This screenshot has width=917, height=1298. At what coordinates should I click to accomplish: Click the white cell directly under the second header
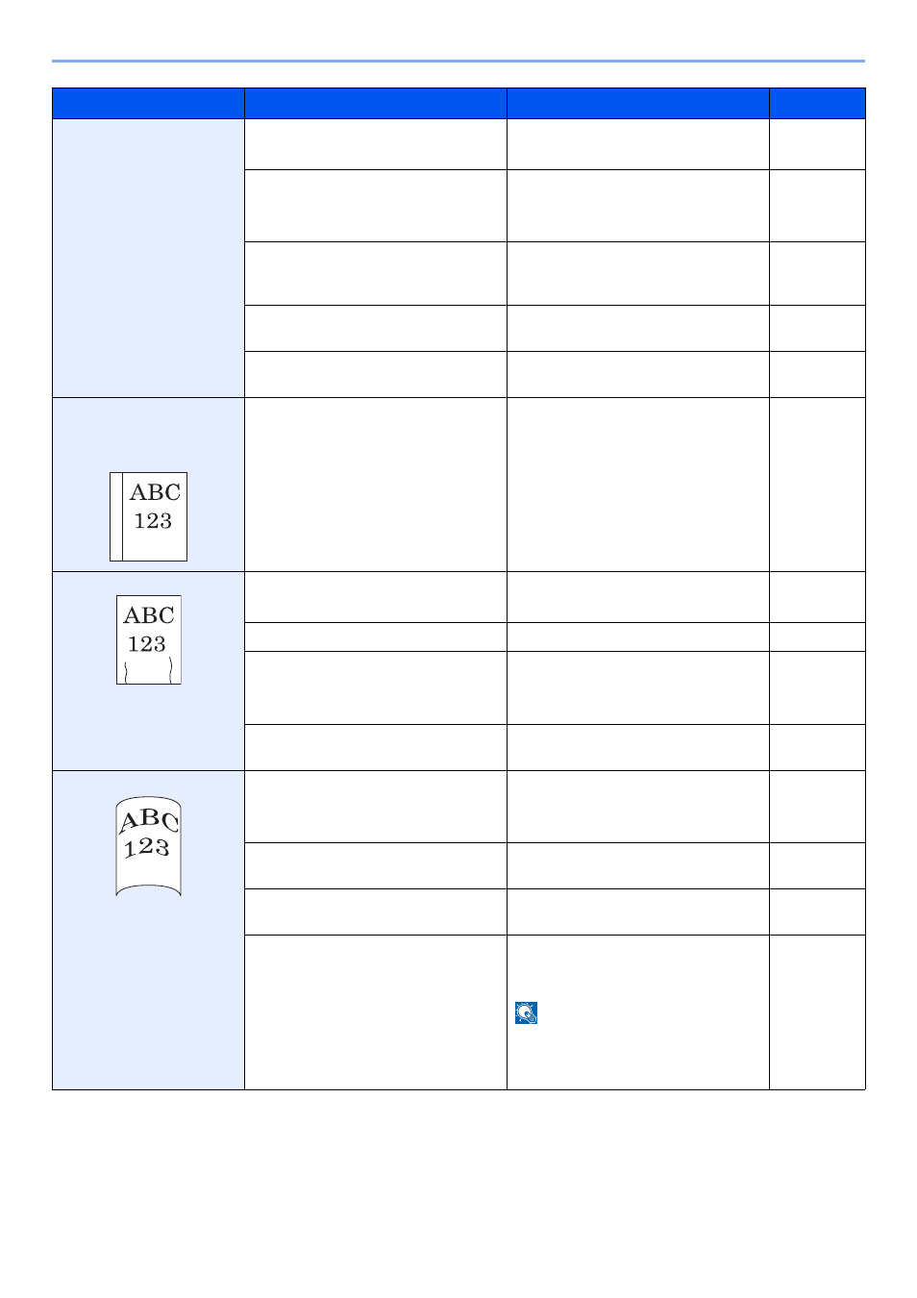coord(376,144)
